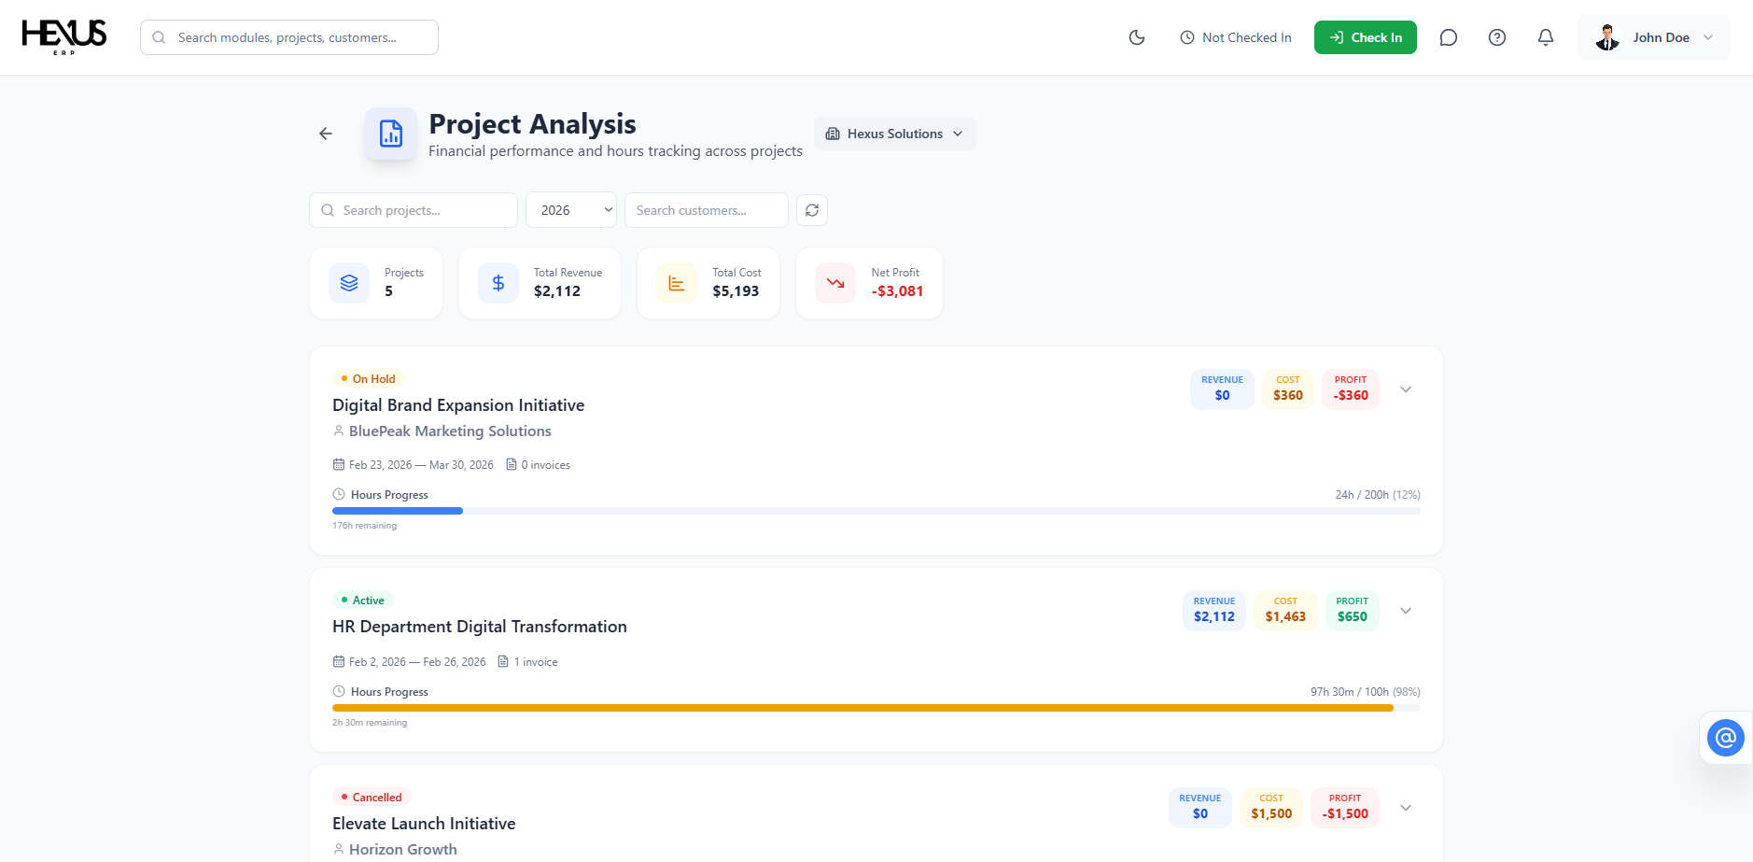This screenshot has height=862, width=1753.
Task: Click the PROFIT -$360 badge
Action: click(x=1351, y=389)
